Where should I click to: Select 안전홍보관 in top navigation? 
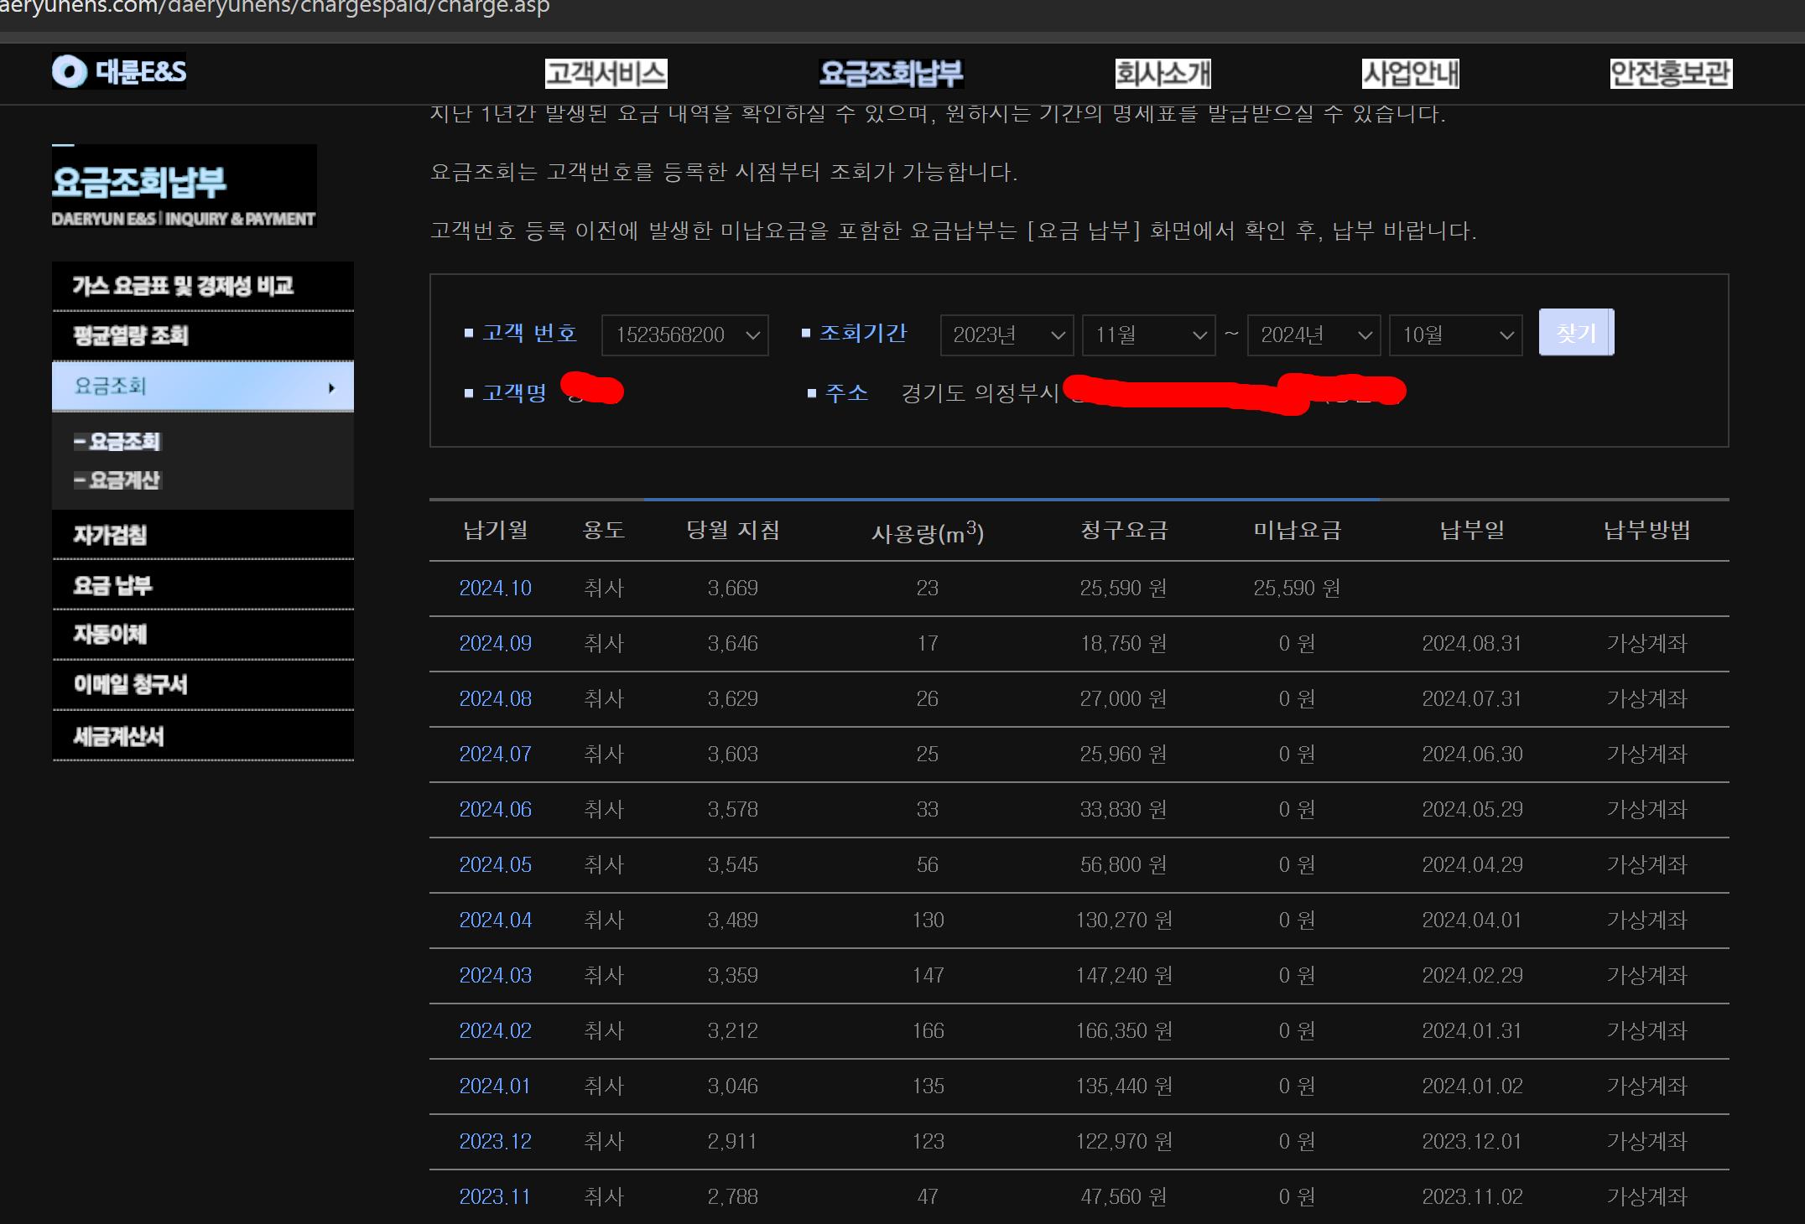tap(1670, 74)
